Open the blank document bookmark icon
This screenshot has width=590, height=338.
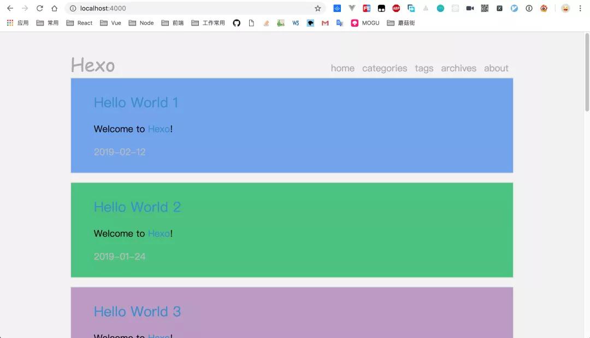(x=251, y=23)
